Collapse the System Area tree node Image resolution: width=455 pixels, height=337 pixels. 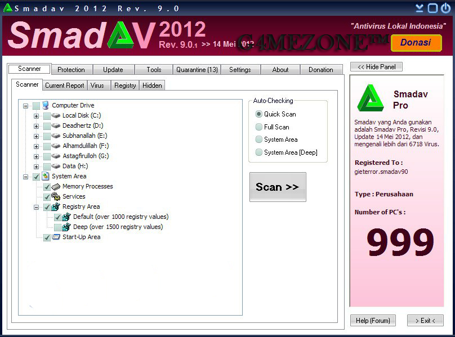(x=25, y=177)
